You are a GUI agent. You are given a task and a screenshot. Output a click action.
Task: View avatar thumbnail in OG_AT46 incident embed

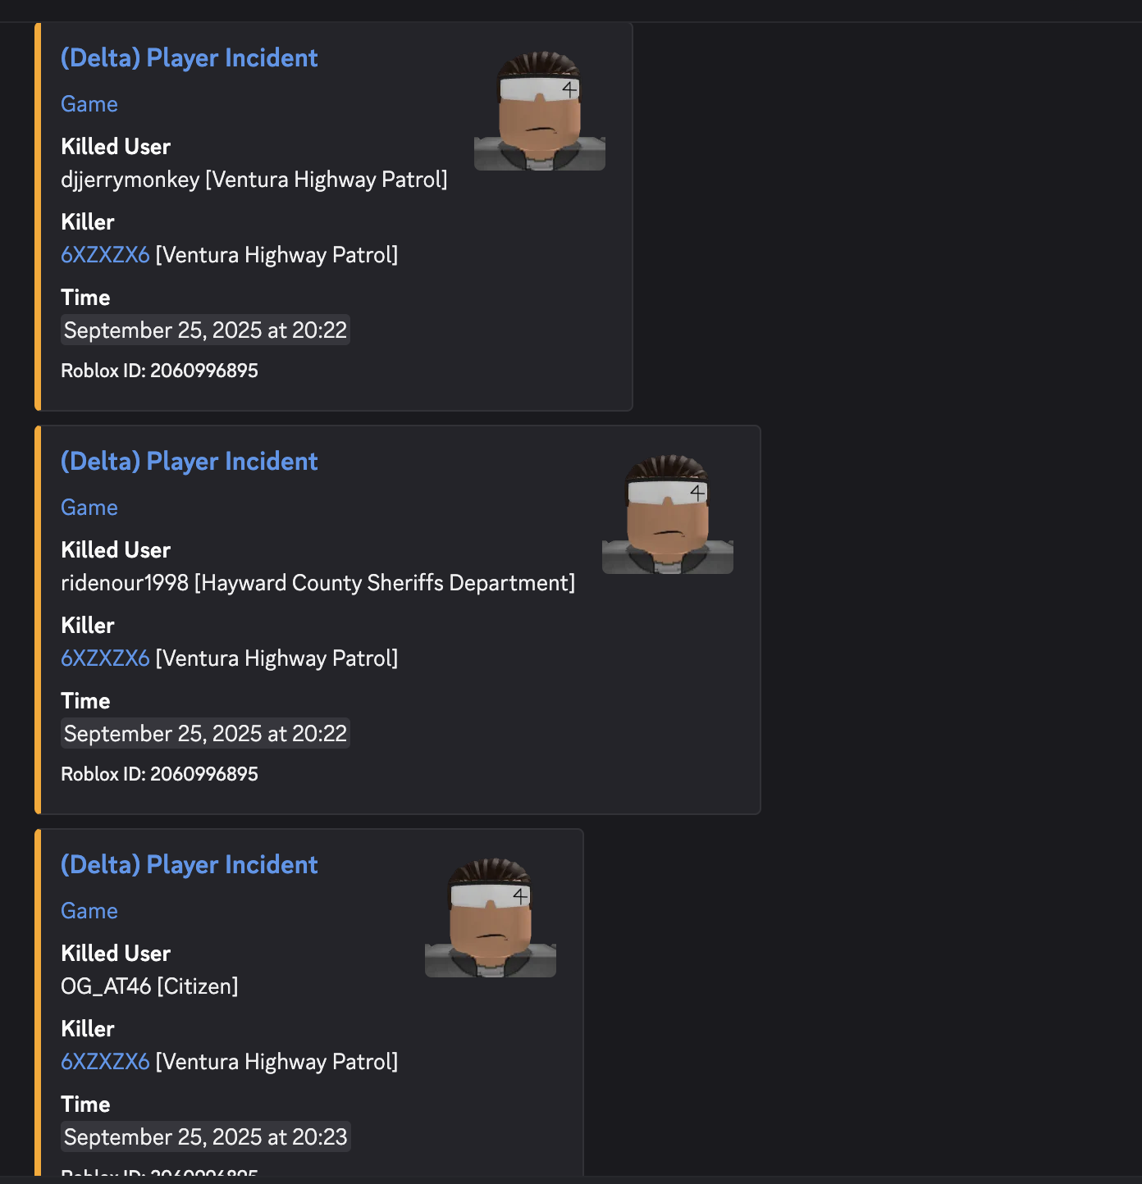(491, 918)
